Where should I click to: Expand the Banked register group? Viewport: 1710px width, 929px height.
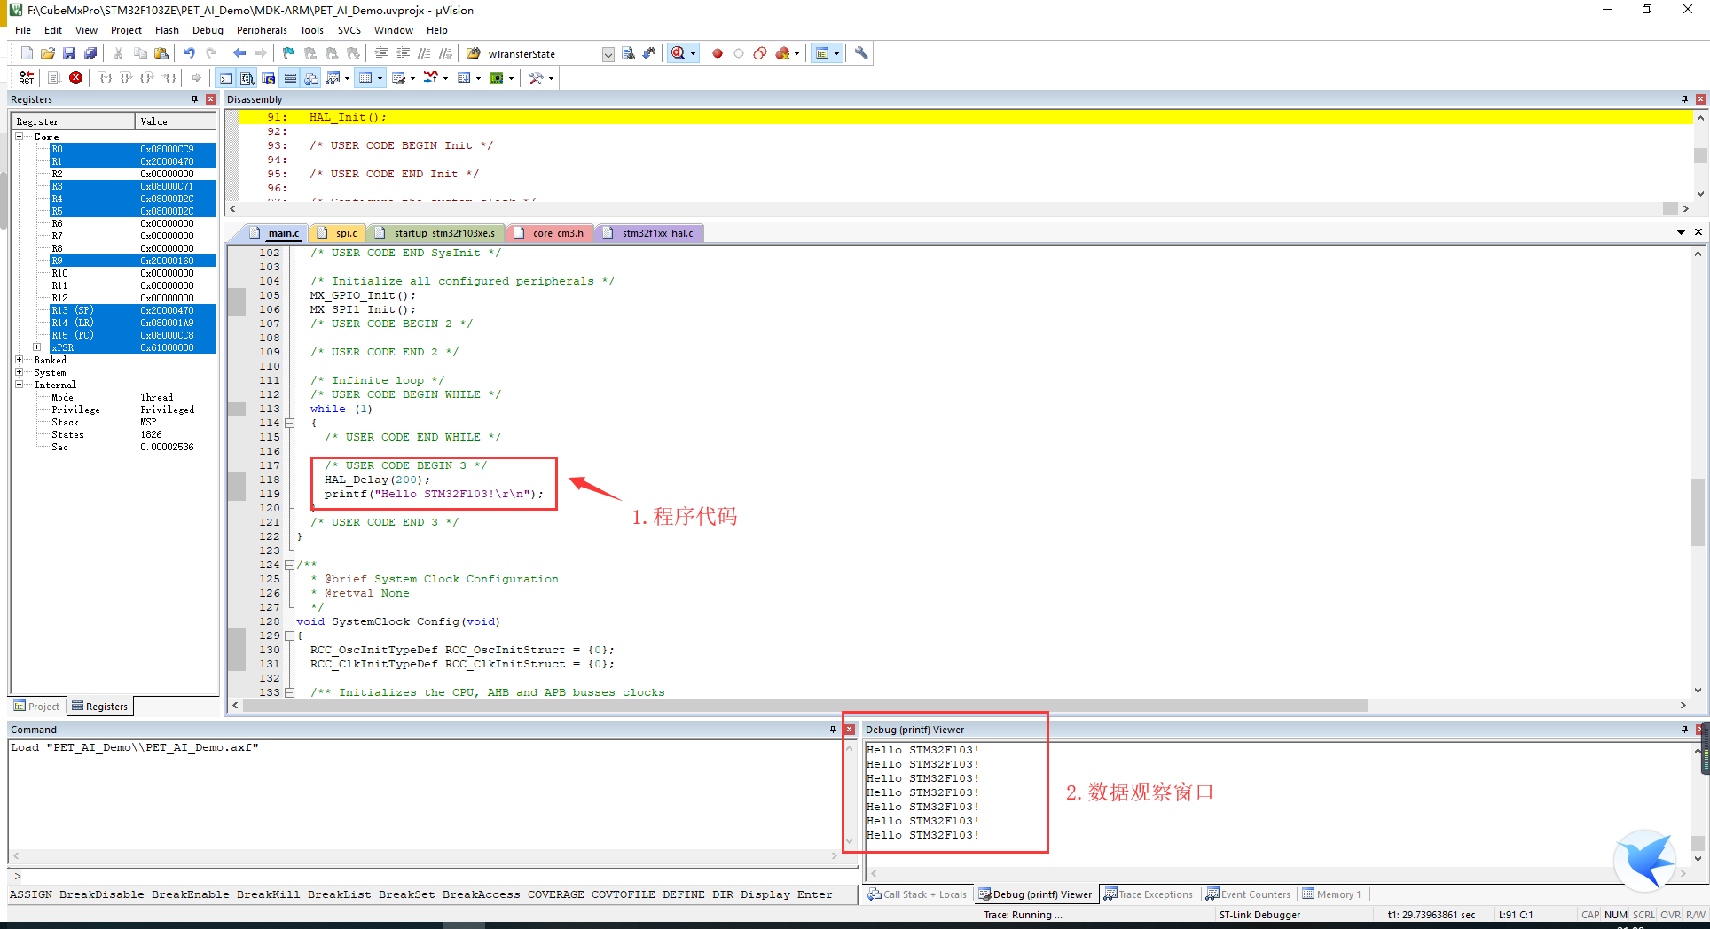click(x=20, y=360)
